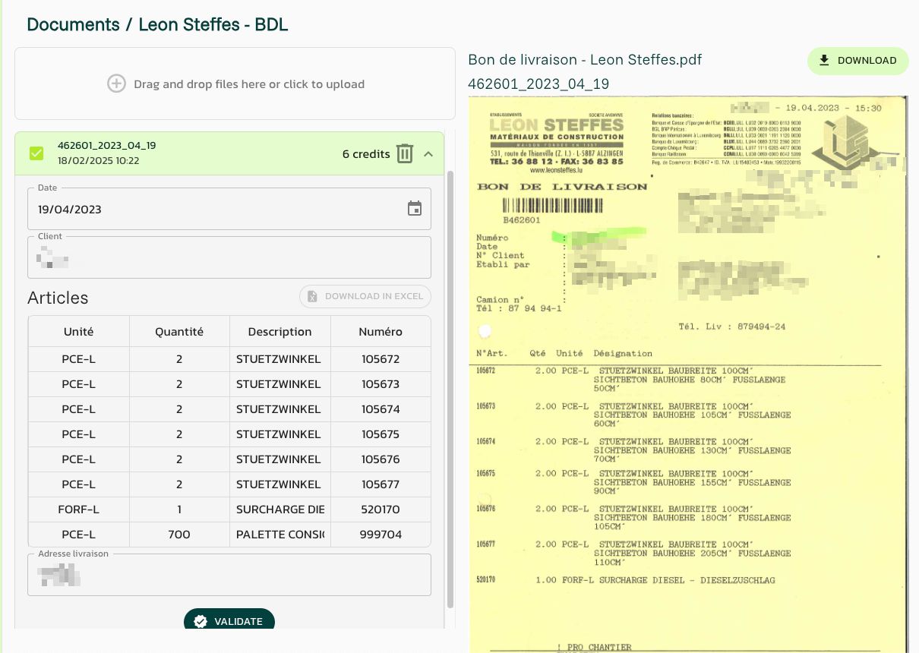Select the table cell with Numéro 520170
The image size is (919, 653).
point(381,509)
